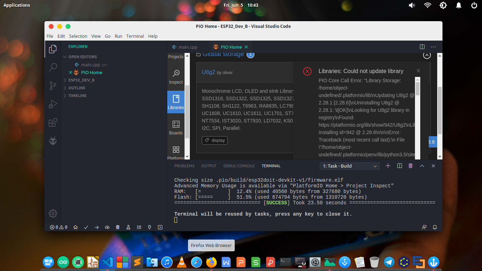The width and height of the screenshot is (482, 271).
Task: Click the display tag button
Action: coord(215,140)
